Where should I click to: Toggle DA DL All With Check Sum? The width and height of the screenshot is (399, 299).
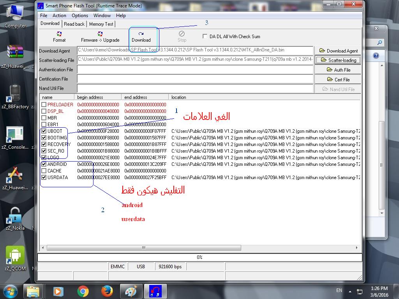coord(205,36)
